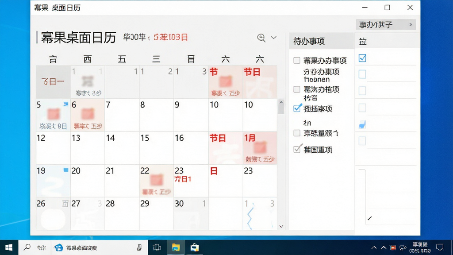Viewport: 453px width, 255px height.
Task: Select day 29 in the calendar
Action: 156,214
